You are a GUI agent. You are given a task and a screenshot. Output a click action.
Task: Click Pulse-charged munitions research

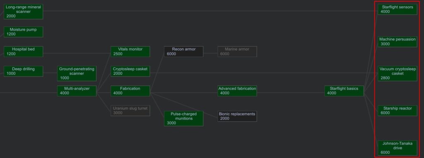click(x=183, y=118)
